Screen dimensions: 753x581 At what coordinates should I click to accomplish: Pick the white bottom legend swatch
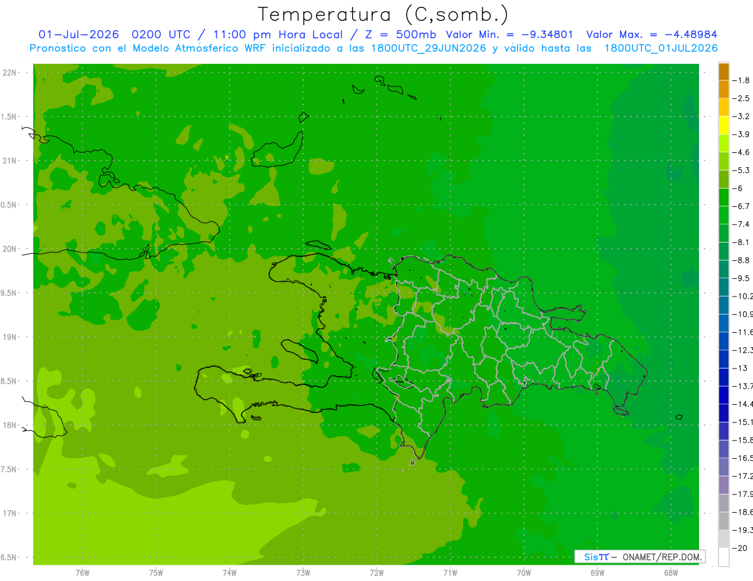[724, 557]
